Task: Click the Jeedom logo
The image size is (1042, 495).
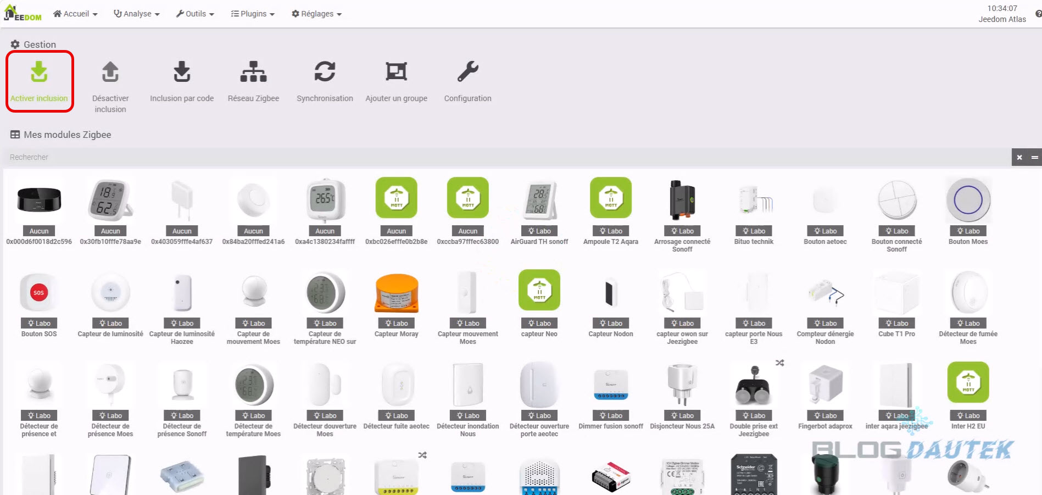Action: pyautogui.click(x=23, y=13)
